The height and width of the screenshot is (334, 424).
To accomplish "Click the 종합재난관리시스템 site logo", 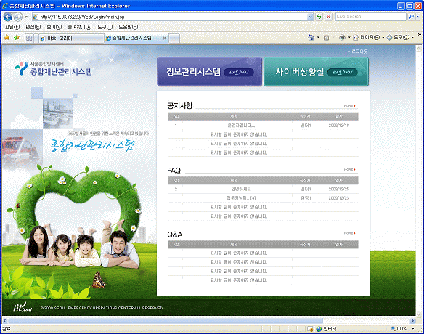I will point(53,68).
